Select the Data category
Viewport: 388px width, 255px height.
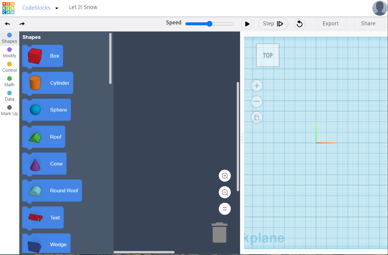coord(9,96)
